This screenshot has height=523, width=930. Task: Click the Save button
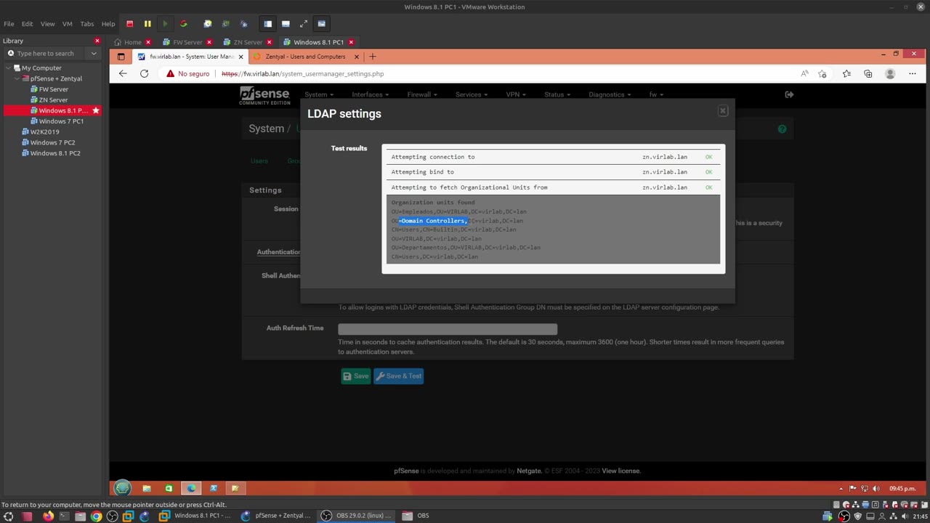pyautogui.click(x=356, y=376)
